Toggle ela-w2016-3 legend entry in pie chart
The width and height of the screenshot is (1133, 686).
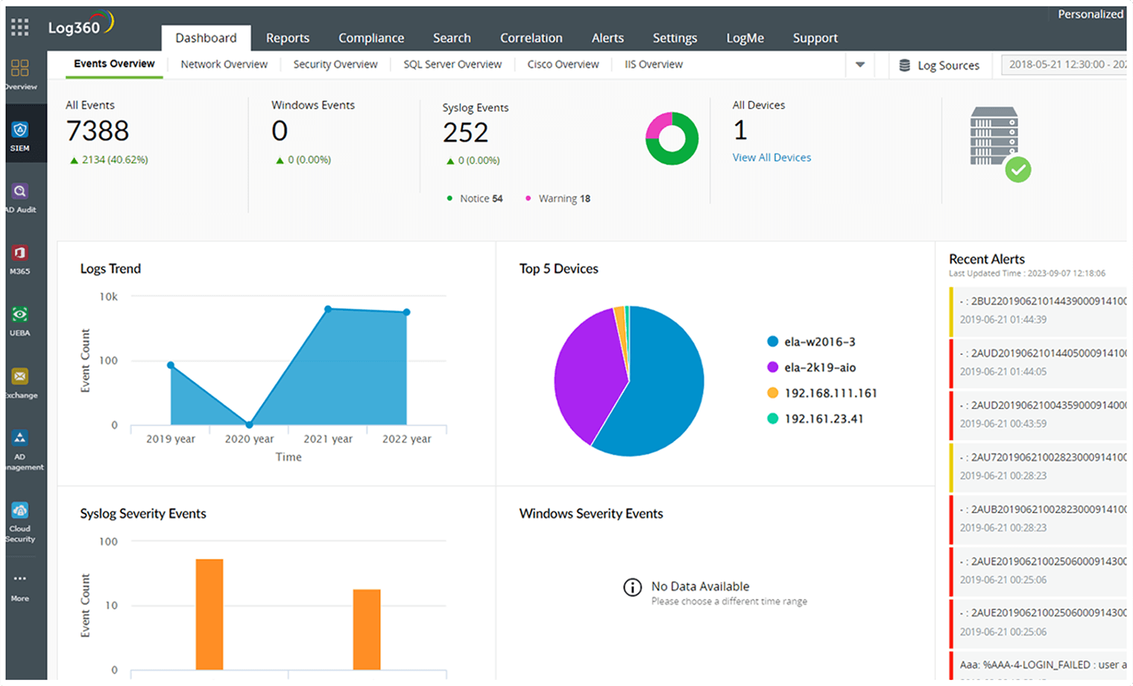[x=811, y=342]
